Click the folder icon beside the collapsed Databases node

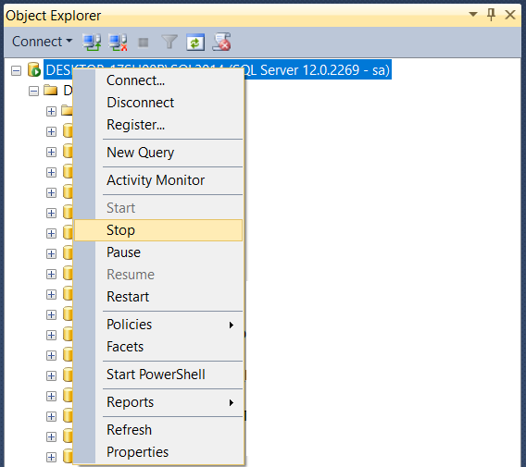coord(51,90)
